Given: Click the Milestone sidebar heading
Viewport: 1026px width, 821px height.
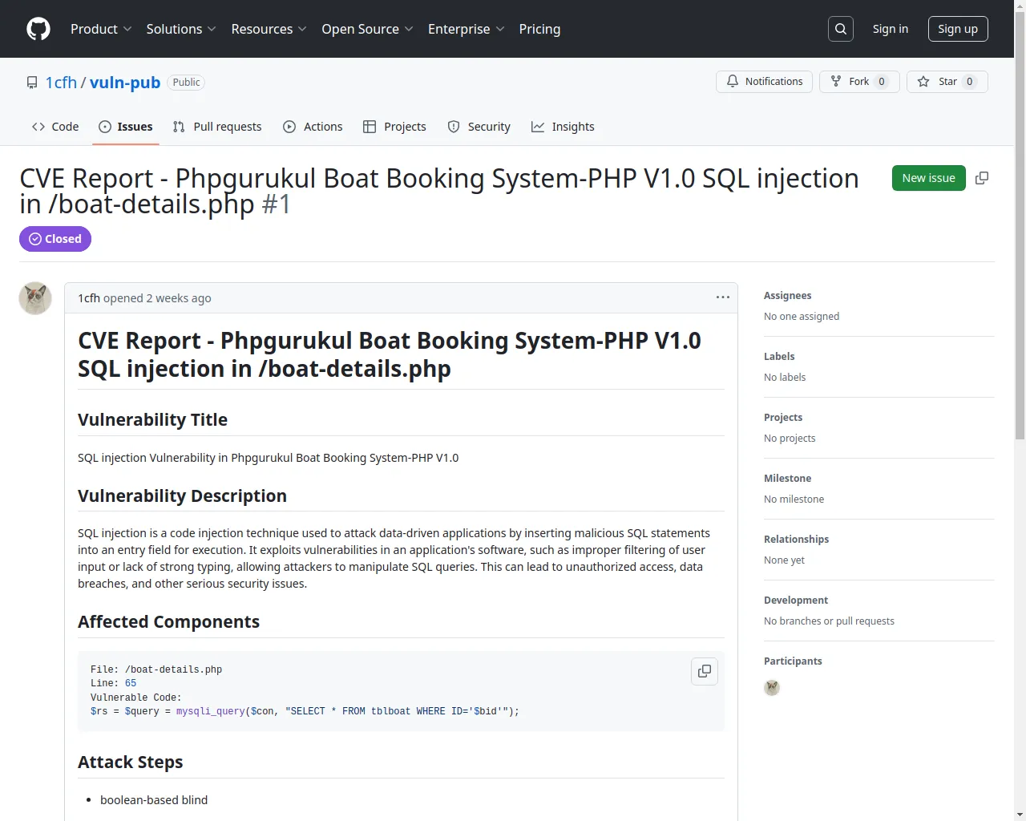Looking at the screenshot, I should (x=788, y=479).
